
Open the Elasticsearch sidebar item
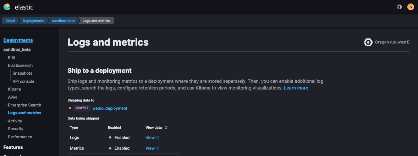coord(20,65)
